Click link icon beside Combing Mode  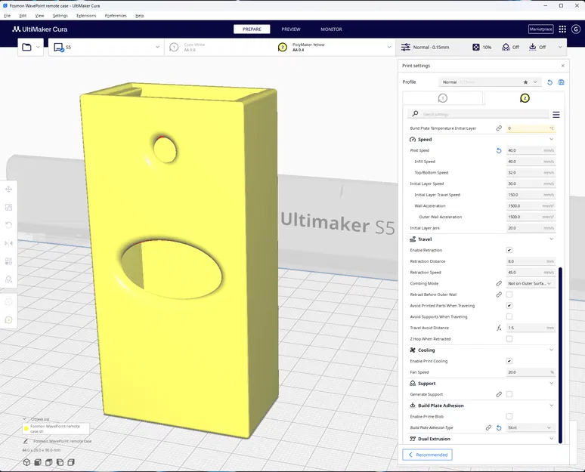click(499, 283)
